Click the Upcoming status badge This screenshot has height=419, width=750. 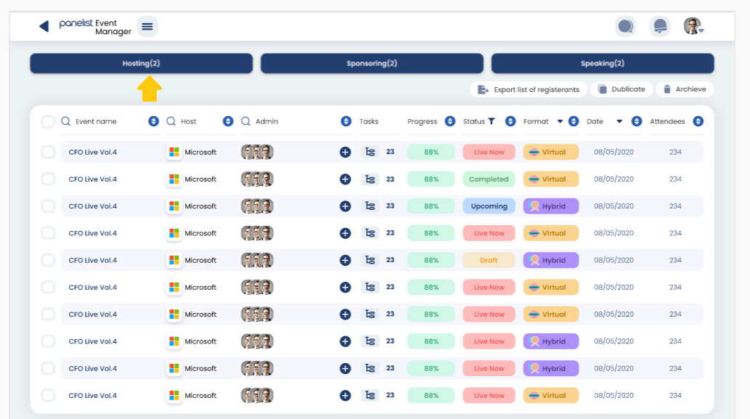coord(489,206)
